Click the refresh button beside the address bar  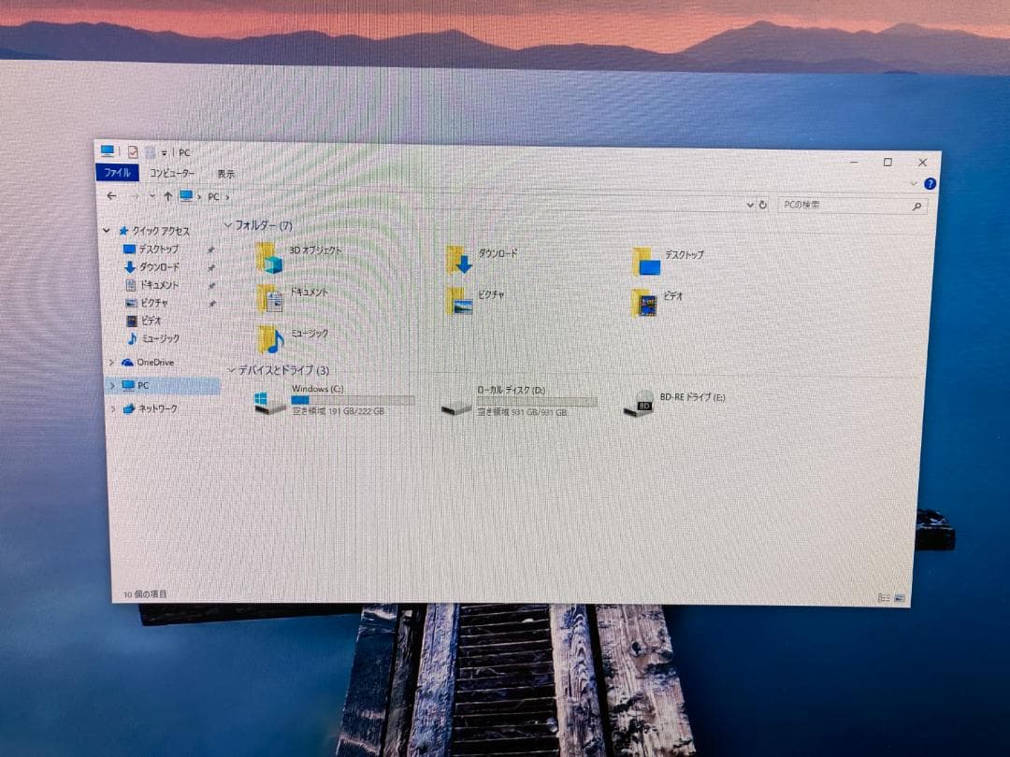[x=764, y=205]
